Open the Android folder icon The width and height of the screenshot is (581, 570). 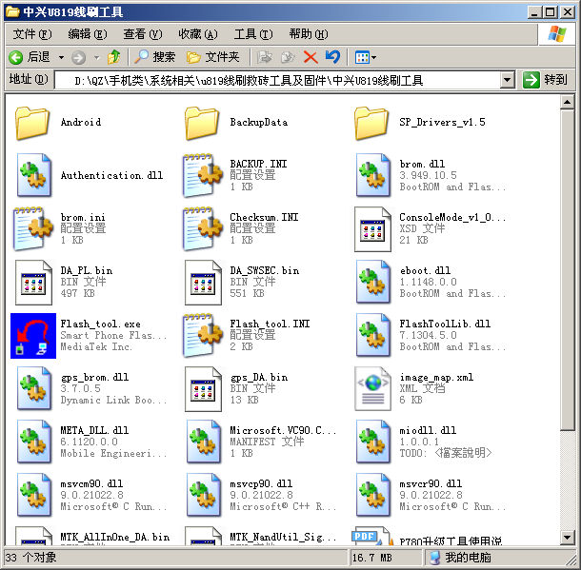point(32,123)
